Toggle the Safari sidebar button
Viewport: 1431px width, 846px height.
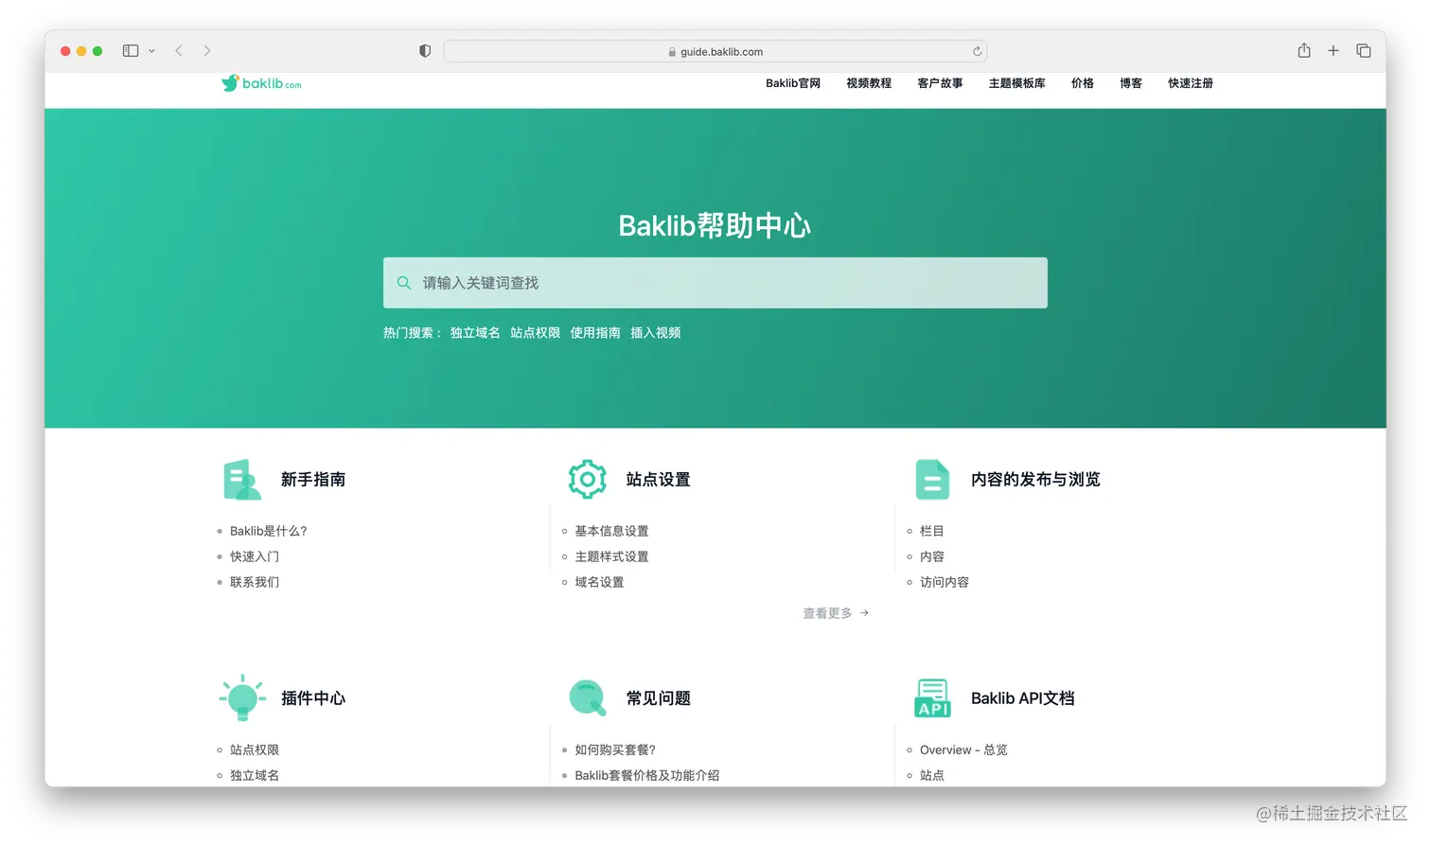point(131,51)
